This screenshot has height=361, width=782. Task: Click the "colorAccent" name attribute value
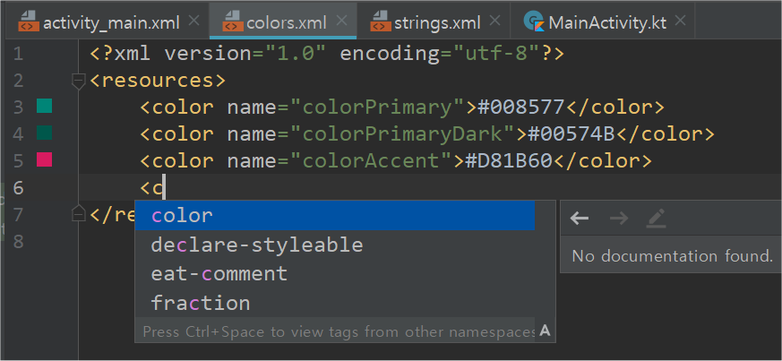click(x=371, y=161)
